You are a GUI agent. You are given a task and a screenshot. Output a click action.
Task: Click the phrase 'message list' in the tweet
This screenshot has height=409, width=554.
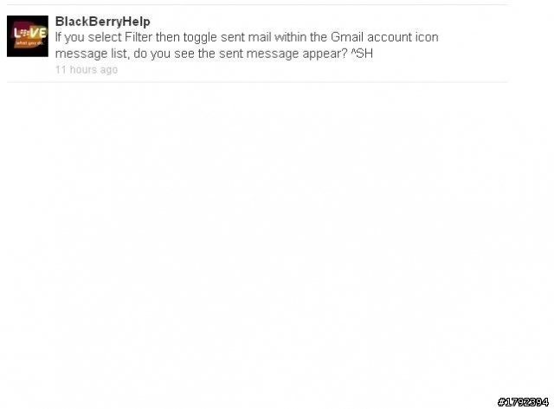(91, 54)
